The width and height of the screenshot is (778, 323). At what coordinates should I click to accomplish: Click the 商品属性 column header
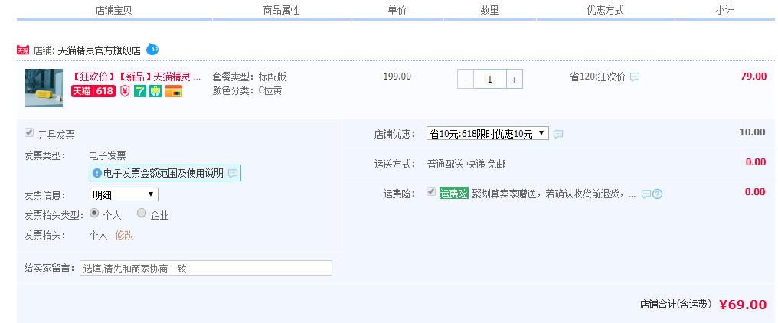(x=281, y=10)
